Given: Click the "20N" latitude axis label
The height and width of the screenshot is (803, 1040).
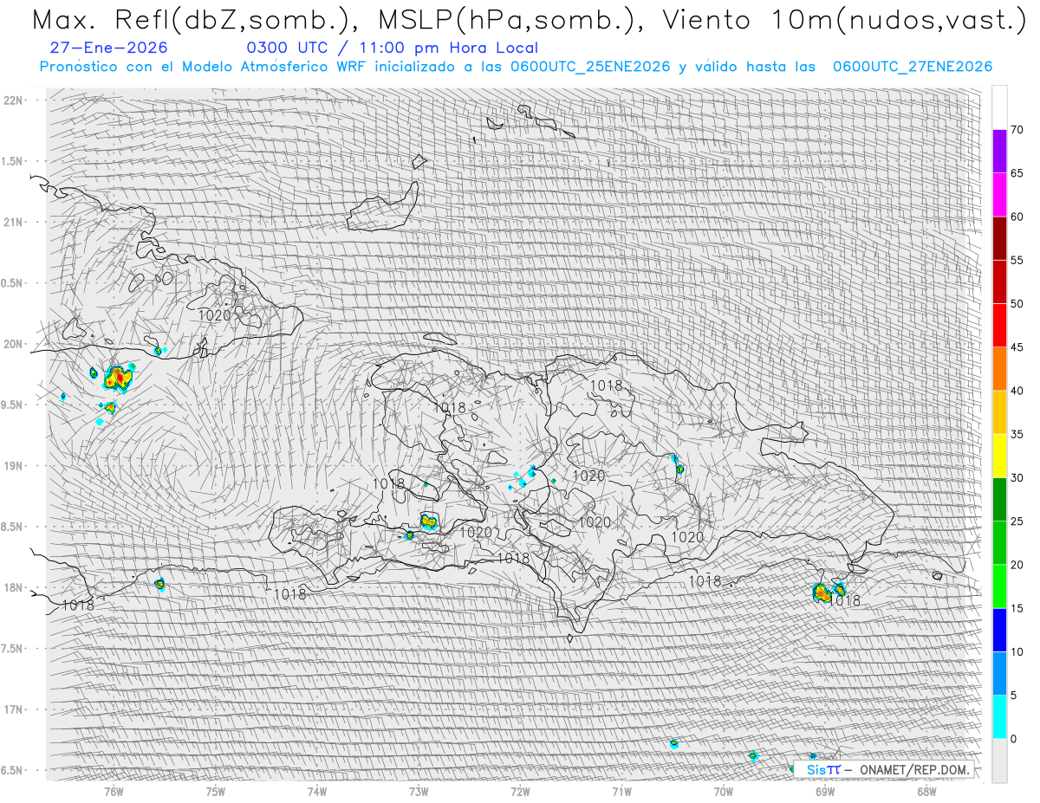Looking at the screenshot, I should 13,344.
